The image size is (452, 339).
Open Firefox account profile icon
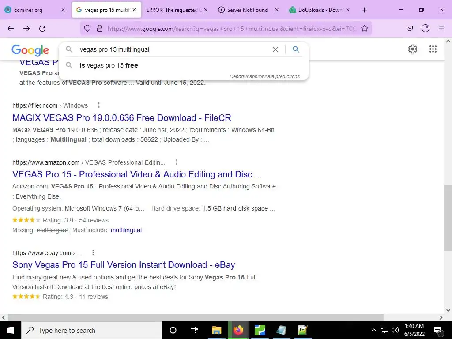coord(426,28)
